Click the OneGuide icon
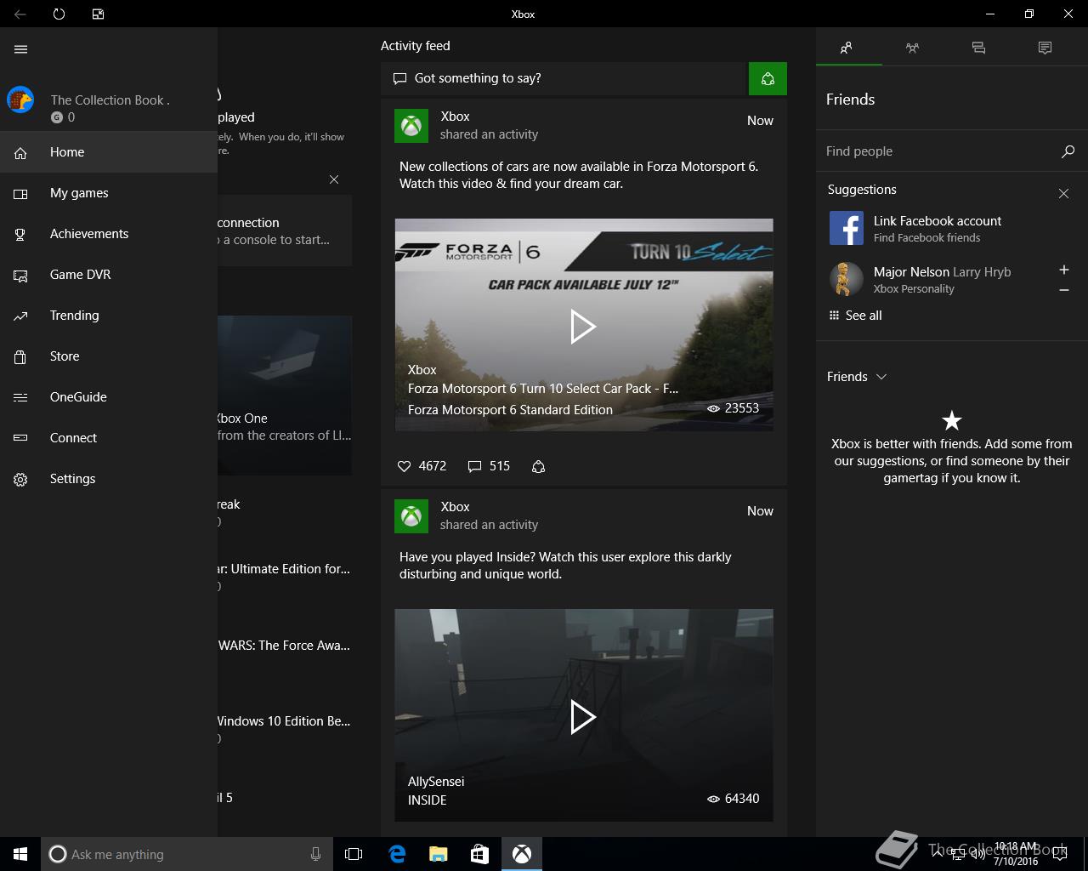The height and width of the screenshot is (871, 1088). 20,397
